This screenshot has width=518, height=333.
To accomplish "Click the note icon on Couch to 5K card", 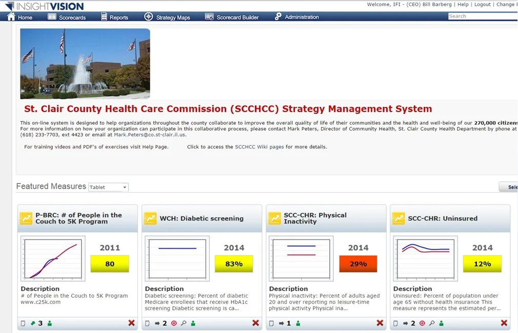I will (x=23, y=323).
